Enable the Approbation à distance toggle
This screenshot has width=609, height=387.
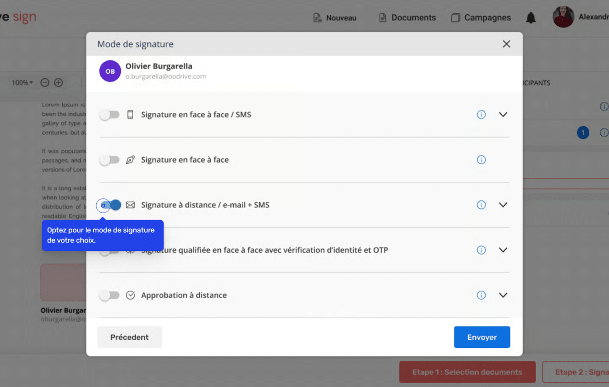point(109,295)
